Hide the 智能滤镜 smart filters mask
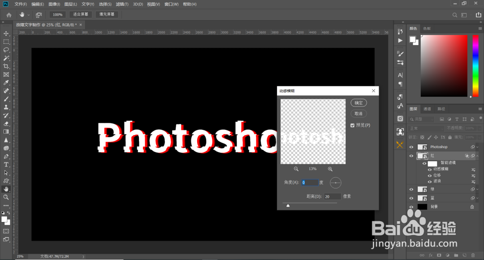This screenshot has width=484, height=260. pyautogui.click(x=424, y=164)
